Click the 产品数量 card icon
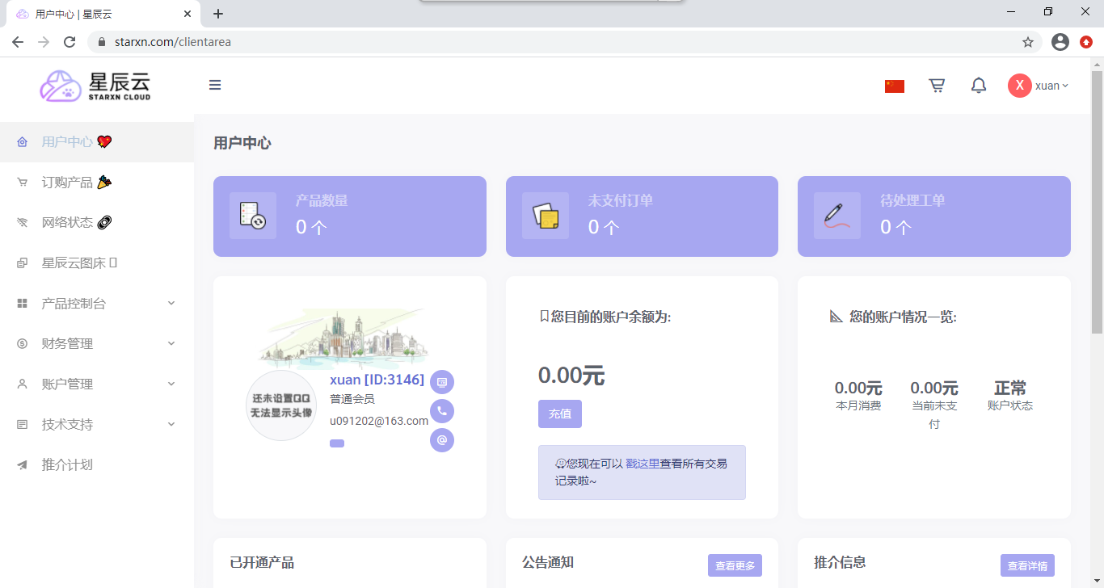Viewport: 1104px width, 588px height. (x=253, y=216)
